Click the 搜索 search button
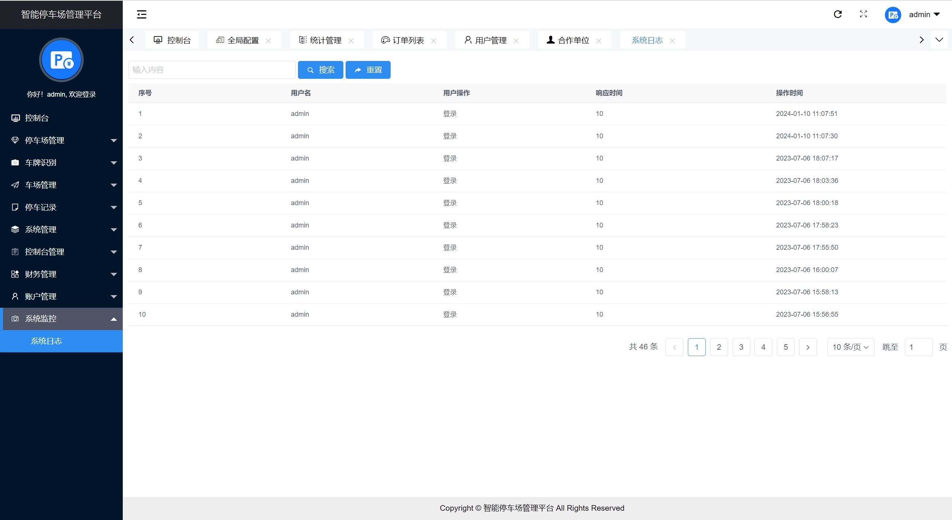The width and height of the screenshot is (952, 520). click(x=320, y=70)
